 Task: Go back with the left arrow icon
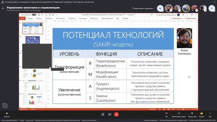point(3,8)
